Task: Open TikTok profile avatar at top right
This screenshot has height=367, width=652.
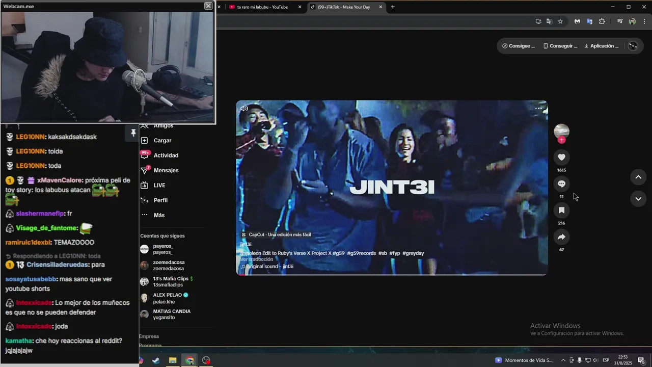Action: coord(633,46)
